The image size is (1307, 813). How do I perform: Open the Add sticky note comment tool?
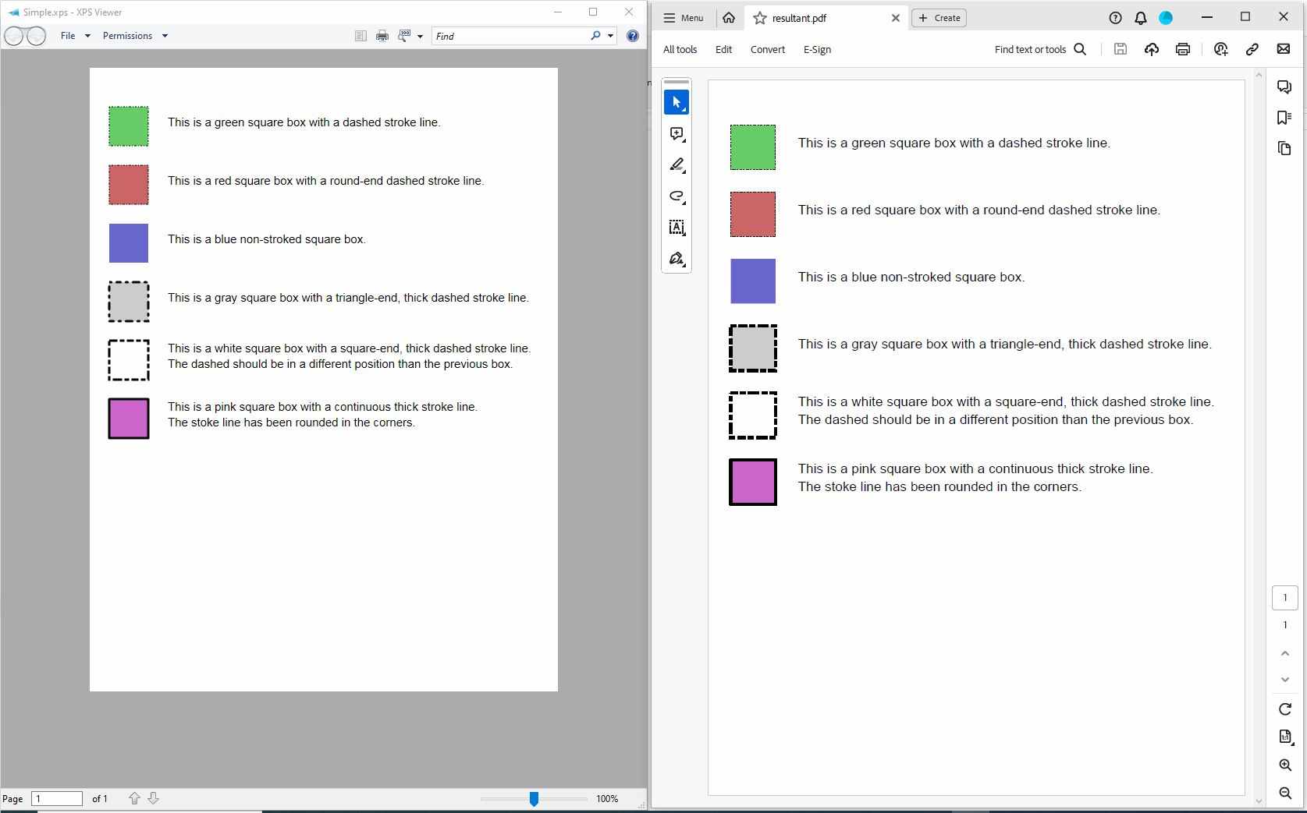point(676,133)
